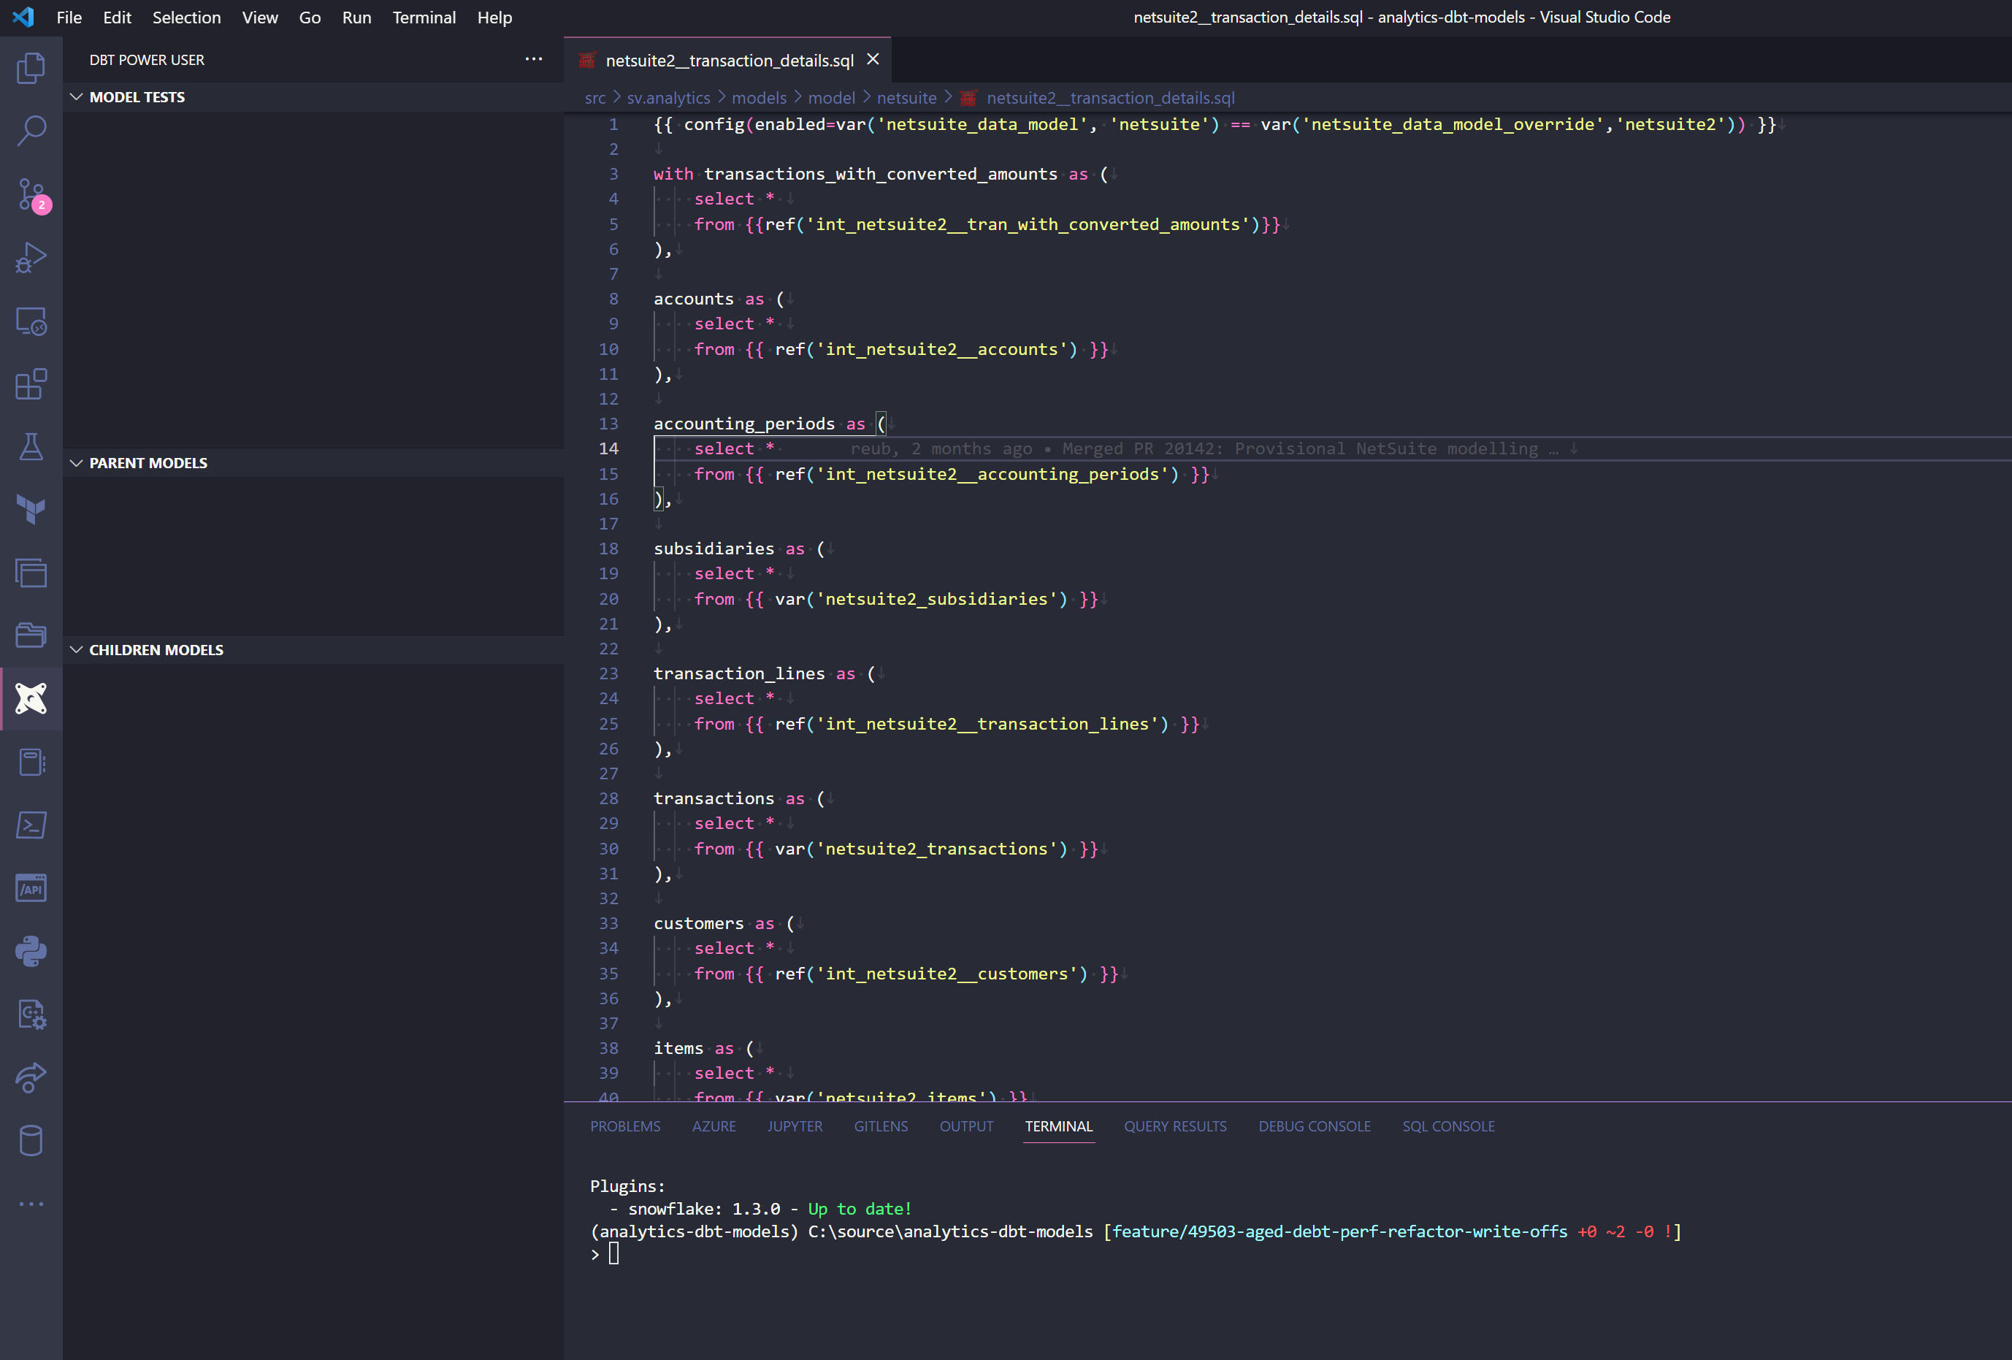Open the Search view in activity bar

coord(31,131)
